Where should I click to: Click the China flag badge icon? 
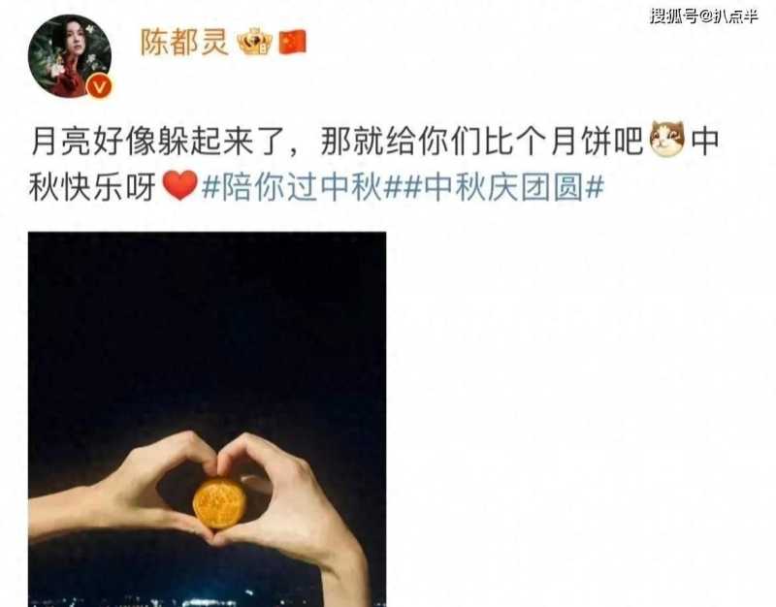point(293,43)
